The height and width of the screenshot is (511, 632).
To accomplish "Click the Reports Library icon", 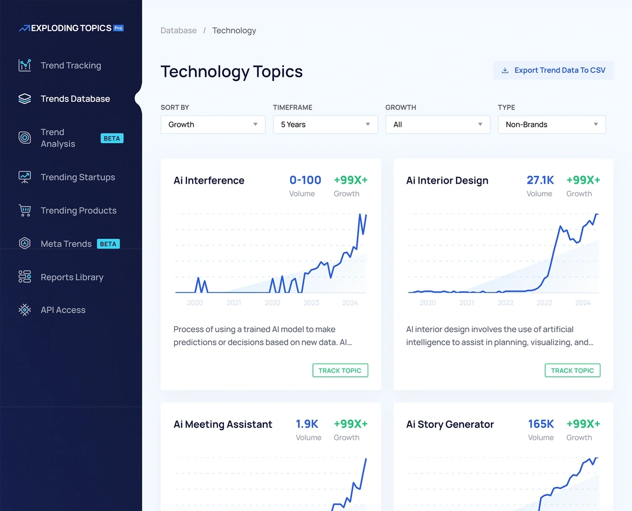I will (25, 277).
